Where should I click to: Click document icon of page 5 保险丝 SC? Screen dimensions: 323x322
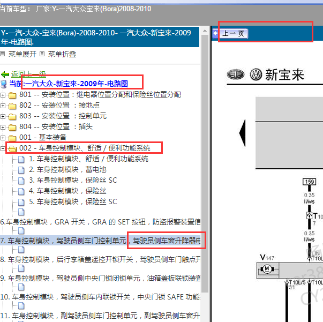click(x=21, y=202)
